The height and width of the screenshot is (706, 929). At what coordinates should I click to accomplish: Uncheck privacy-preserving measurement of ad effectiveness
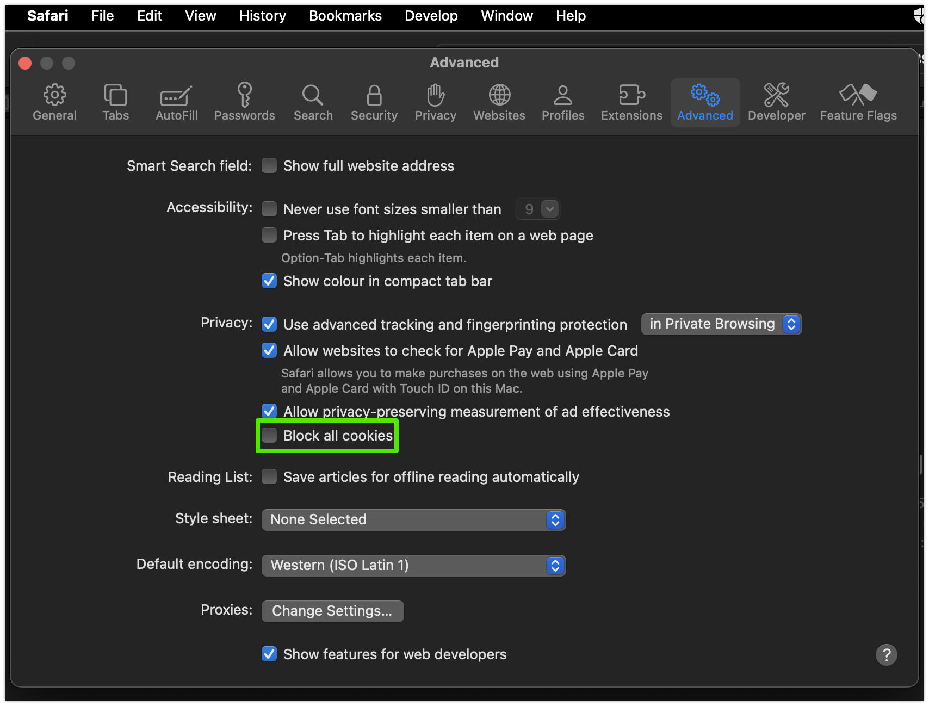pos(269,411)
